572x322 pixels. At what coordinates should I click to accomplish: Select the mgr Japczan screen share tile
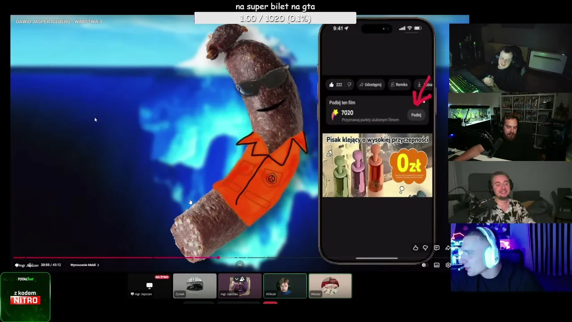[150, 286]
